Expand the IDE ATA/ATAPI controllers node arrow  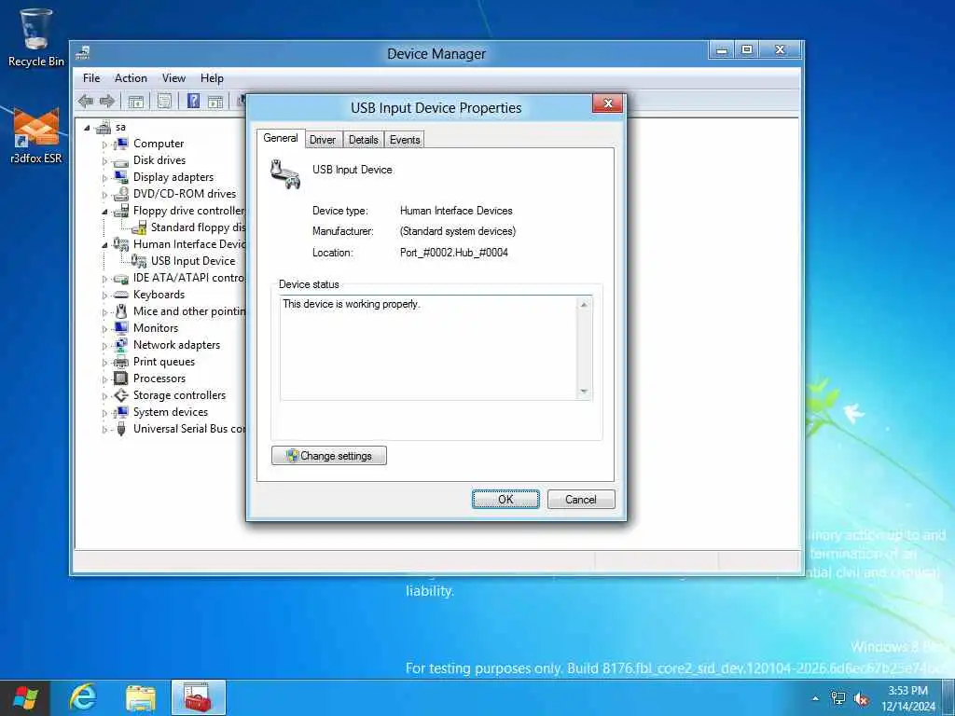[x=104, y=279]
